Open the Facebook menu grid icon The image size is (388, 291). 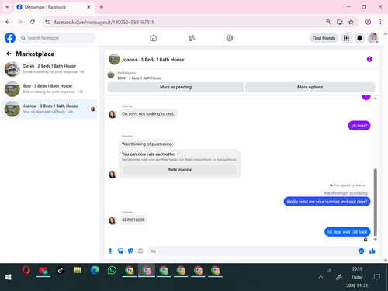coord(346,38)
